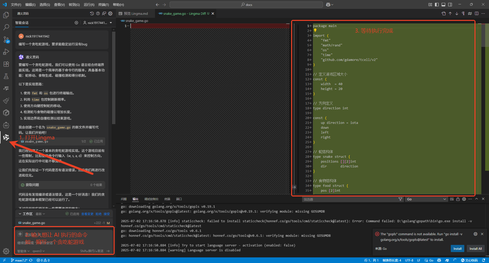The width and height of the screenshot is (489, 263).
Task: Click the add context plus button
Action: click(x=20, y=234)
